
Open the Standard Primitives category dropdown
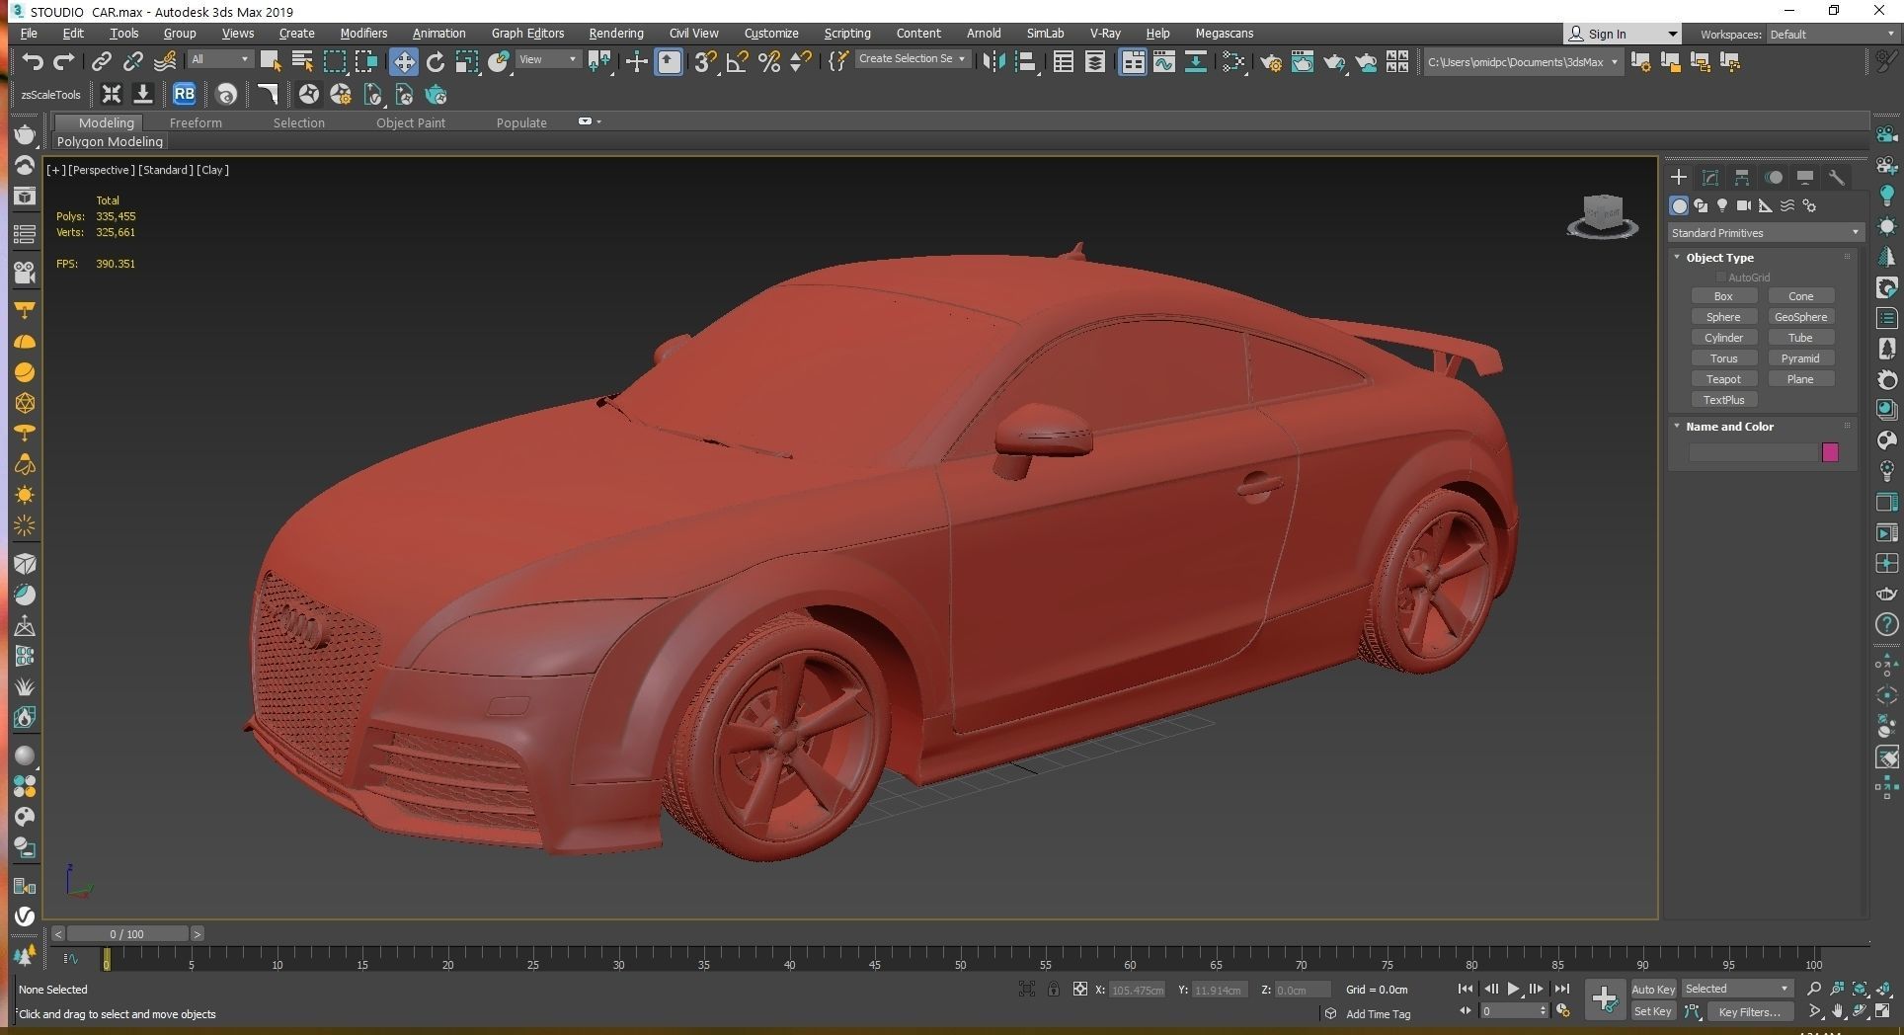[x=1765, y=233]
